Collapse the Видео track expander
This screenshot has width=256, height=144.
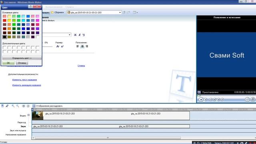click(x=28, y=115)
